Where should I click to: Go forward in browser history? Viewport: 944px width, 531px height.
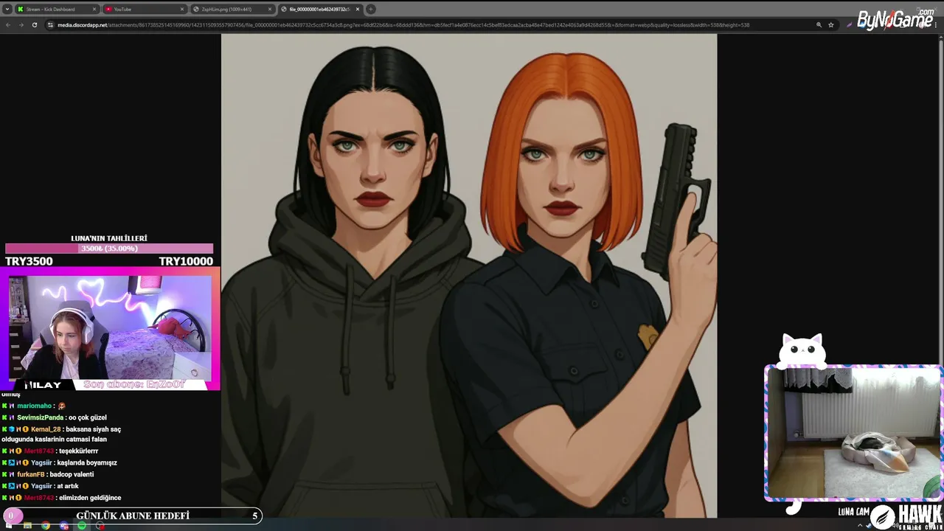click(x=21, y=24)
